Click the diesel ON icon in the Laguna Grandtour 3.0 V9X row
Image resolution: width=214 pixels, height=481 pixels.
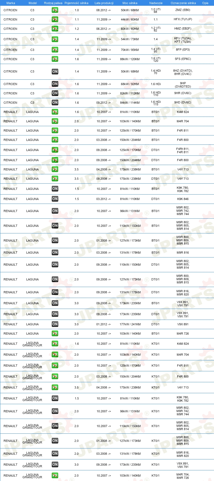point(55,465)
